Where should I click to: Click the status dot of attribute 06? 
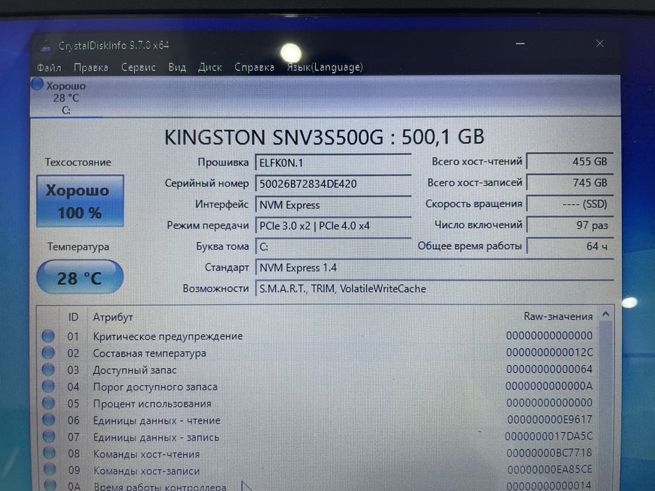click(49, 419)
